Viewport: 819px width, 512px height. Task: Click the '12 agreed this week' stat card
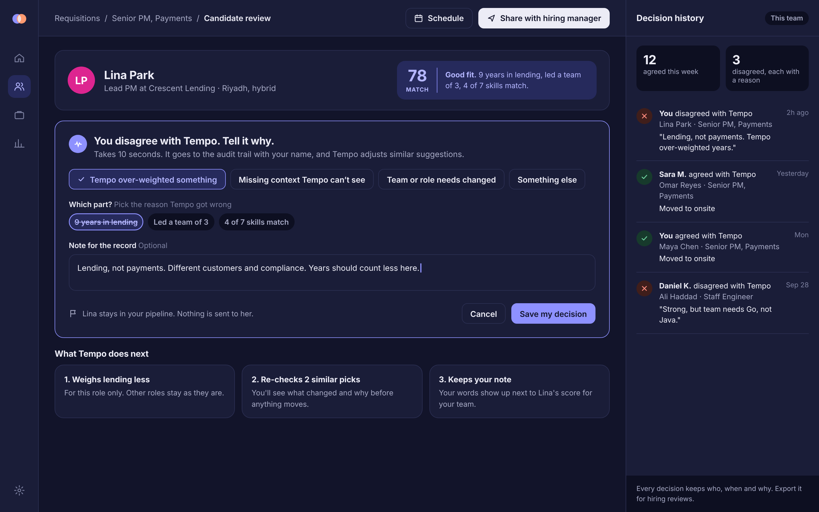[678, 68]
